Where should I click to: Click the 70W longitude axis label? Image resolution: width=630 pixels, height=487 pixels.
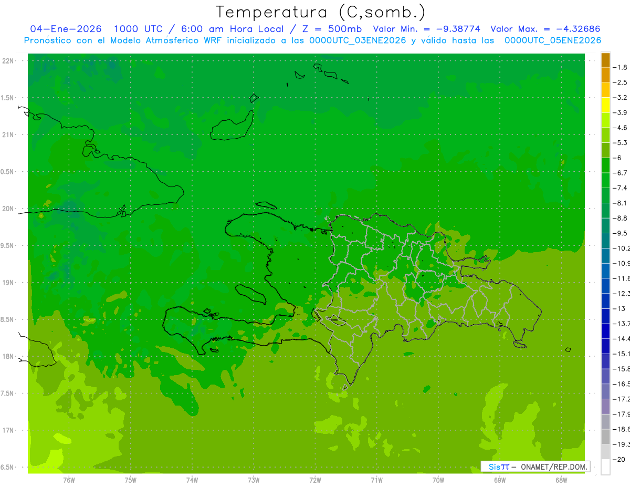pyautogui.click(x=438, y=480)
